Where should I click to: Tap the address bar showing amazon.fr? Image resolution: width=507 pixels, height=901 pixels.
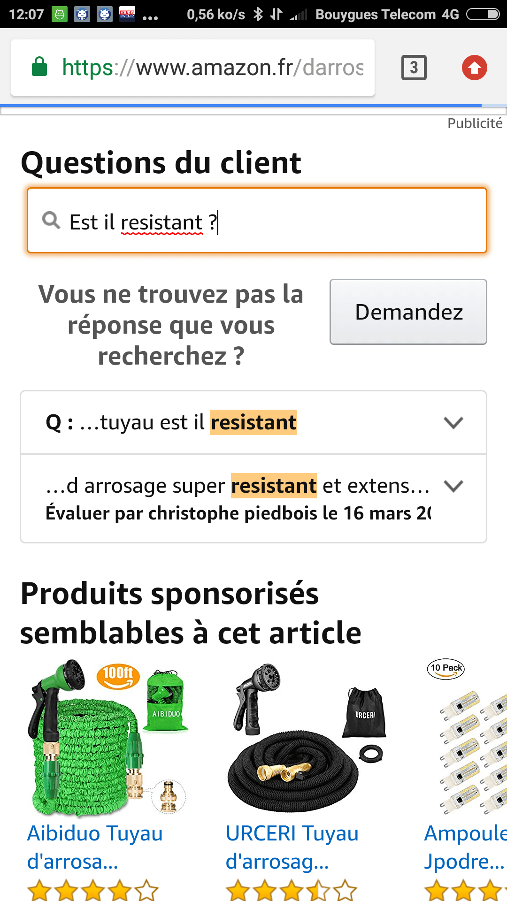tap(211, 67)
